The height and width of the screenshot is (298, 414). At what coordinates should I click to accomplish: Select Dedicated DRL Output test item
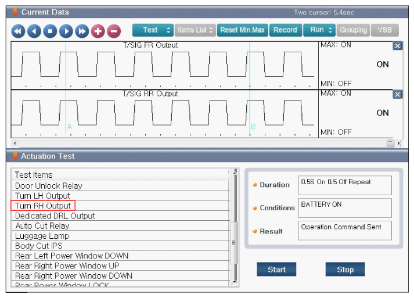(55, 216)
